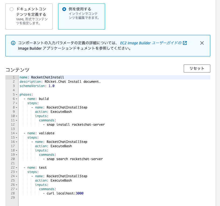The image size is (220, 206).
Task: Collapse the inputs fold at line 26
Action: click(x=17, y=185)
